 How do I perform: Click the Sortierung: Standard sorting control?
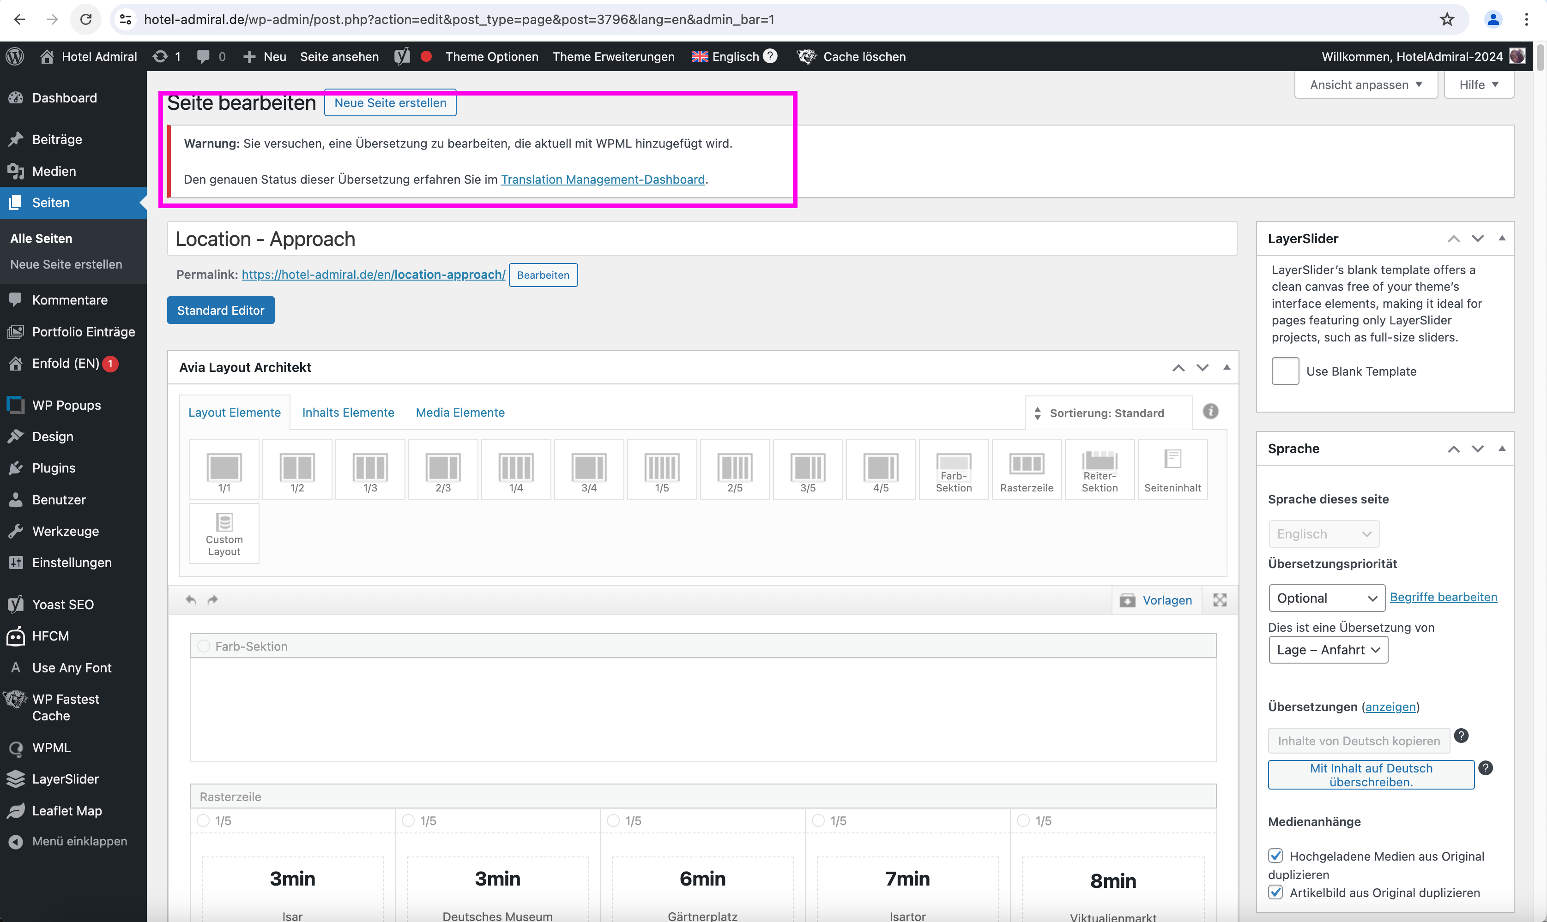[1107, 413]
